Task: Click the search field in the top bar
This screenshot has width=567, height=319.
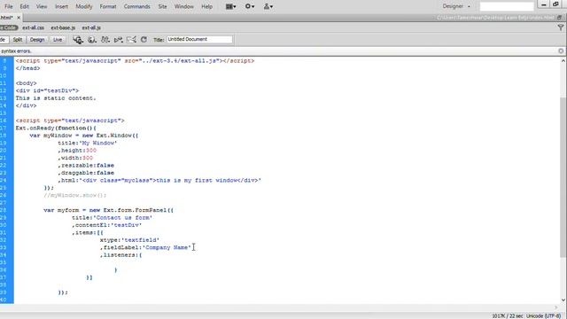Action: 507,6
